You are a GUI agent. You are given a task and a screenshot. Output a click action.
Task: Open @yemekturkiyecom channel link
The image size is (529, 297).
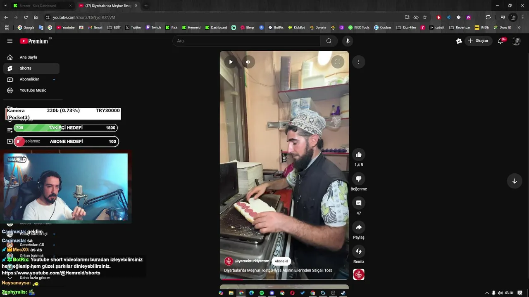coord(252,261)
